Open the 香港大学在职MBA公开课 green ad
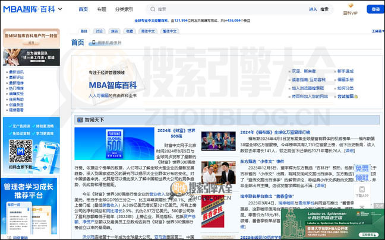Image resolution: width=385 pixels, height=240 pixels. 333,223
